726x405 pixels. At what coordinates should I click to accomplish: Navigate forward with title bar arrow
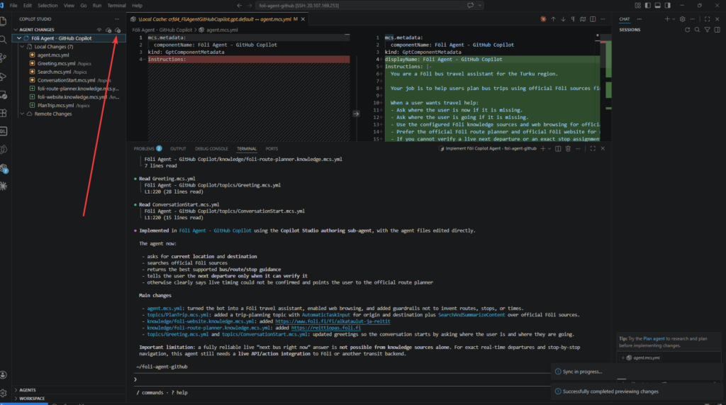pos(249,6)
